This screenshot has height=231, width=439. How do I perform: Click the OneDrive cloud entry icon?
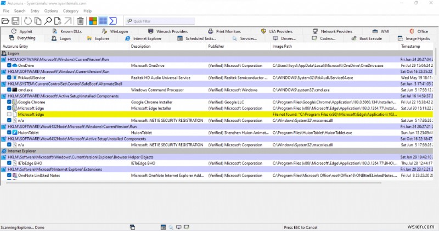15,65
